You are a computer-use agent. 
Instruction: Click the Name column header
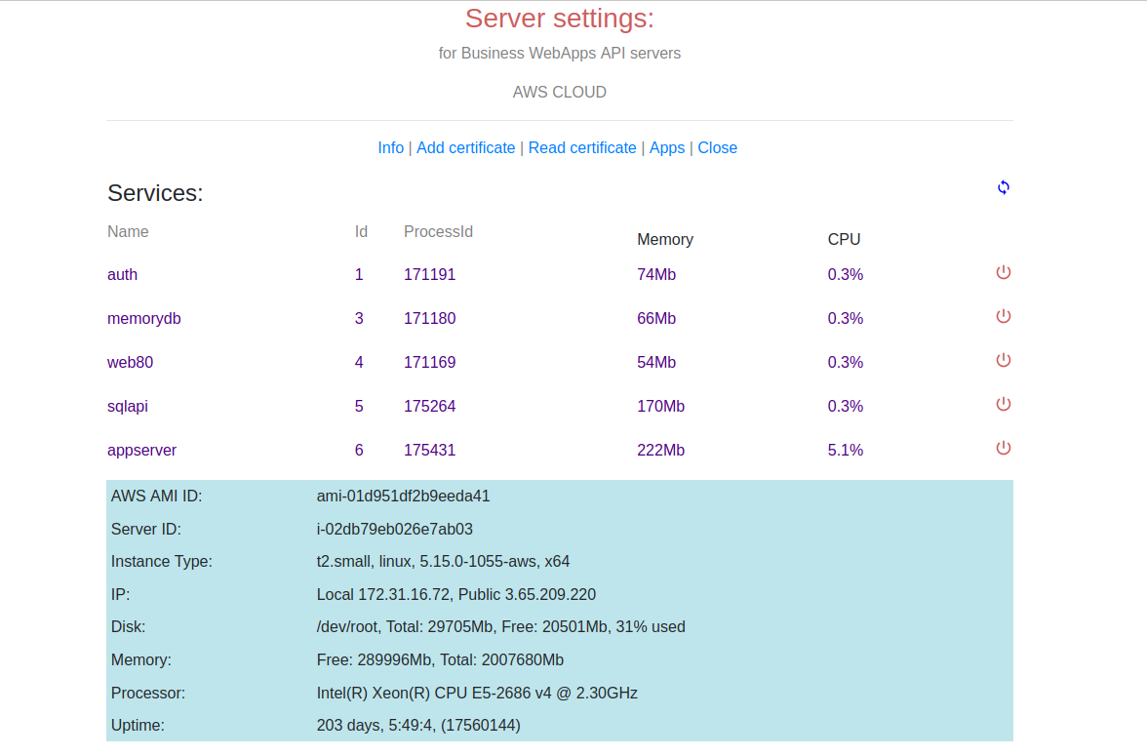(128, 231)
